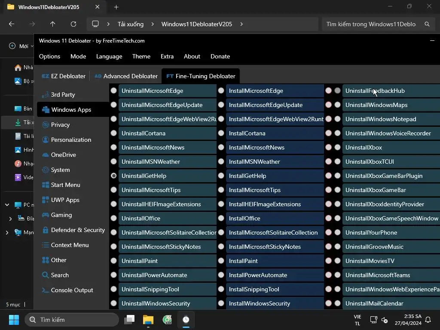
Task: Open the Extra menu
Action: click(167, 56)
